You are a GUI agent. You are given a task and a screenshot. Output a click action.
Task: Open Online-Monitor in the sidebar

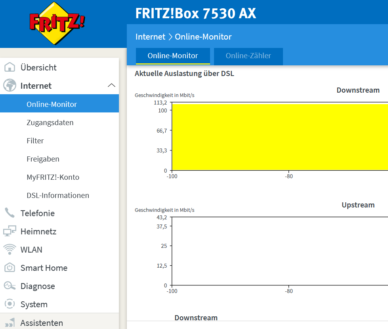[59, 104]
